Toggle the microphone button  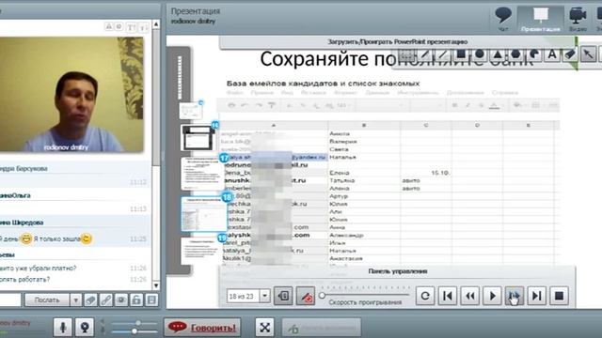click(x=63, y=328)
